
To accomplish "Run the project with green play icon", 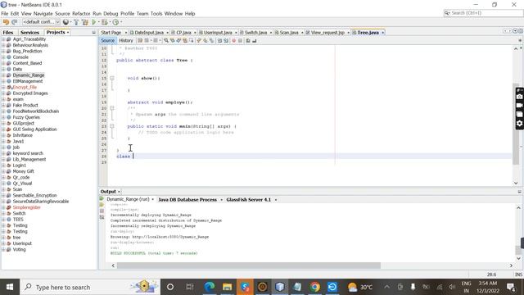I will coord(94,22).
